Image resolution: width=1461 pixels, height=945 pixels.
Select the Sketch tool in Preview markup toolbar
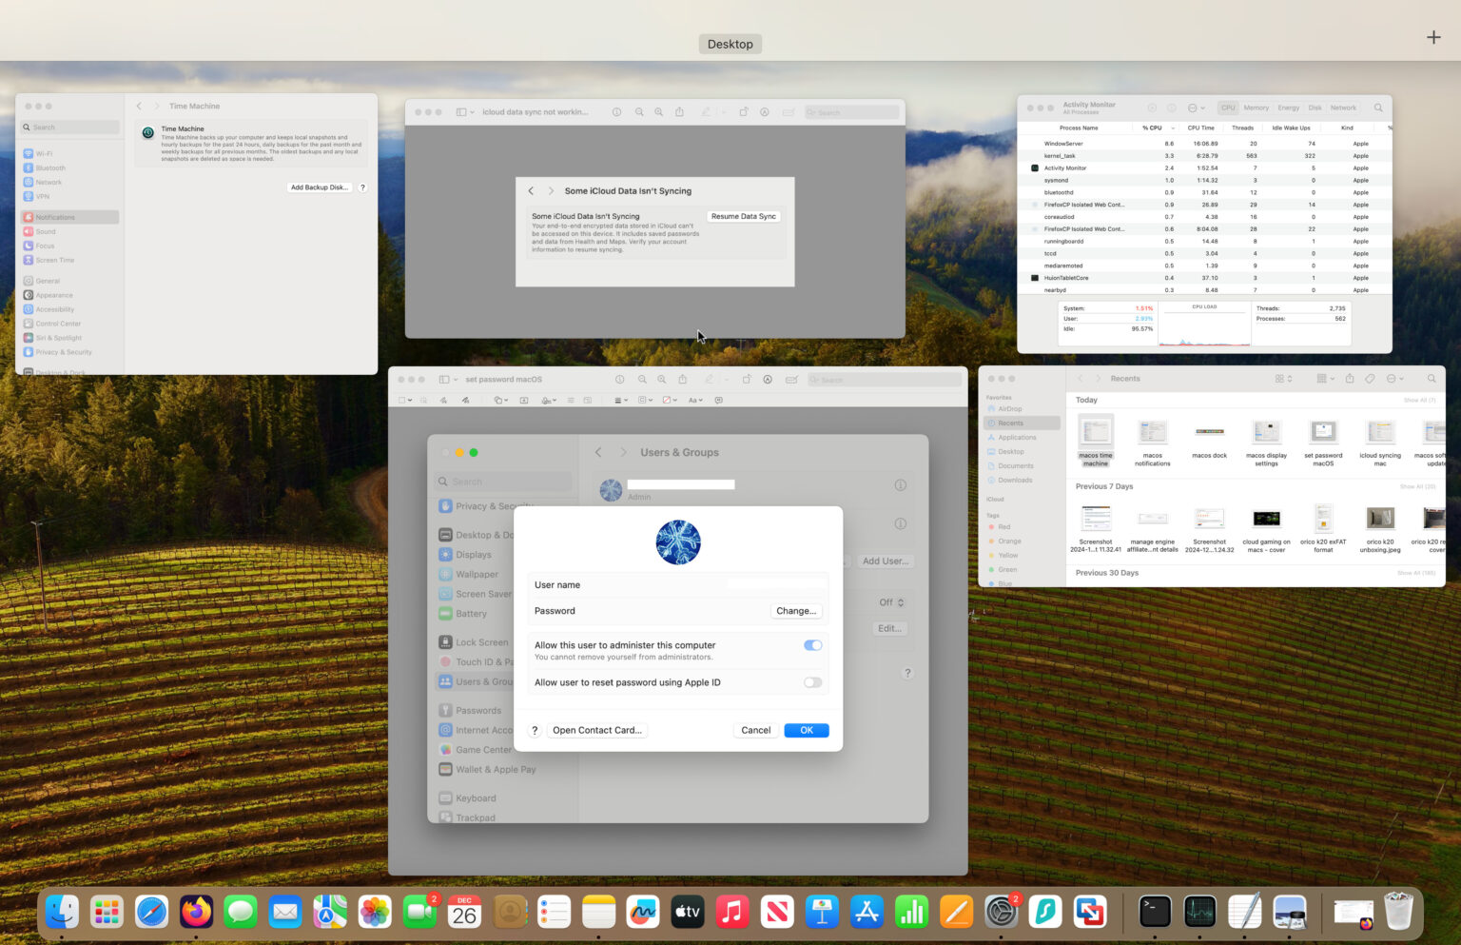pyautogui.click(x=443, y=400)
